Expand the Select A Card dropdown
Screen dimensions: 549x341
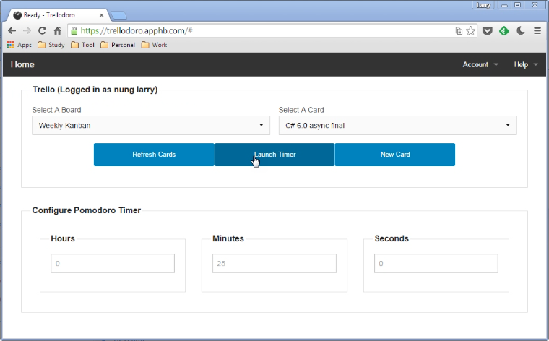coord(398,125)
